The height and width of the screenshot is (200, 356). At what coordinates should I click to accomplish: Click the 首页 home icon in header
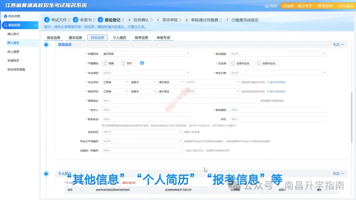click(267, 6)
